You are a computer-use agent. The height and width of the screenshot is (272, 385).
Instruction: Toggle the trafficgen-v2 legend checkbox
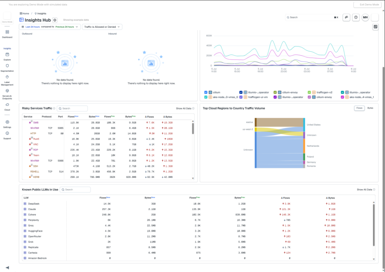pos(309,92)
